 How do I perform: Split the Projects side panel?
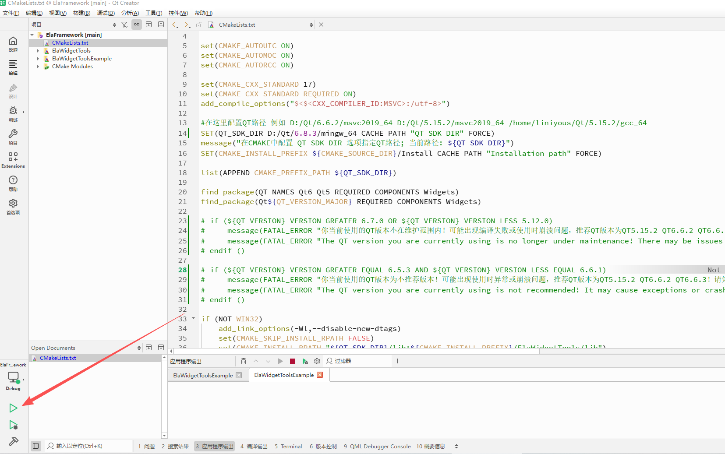tap(149, 25)
